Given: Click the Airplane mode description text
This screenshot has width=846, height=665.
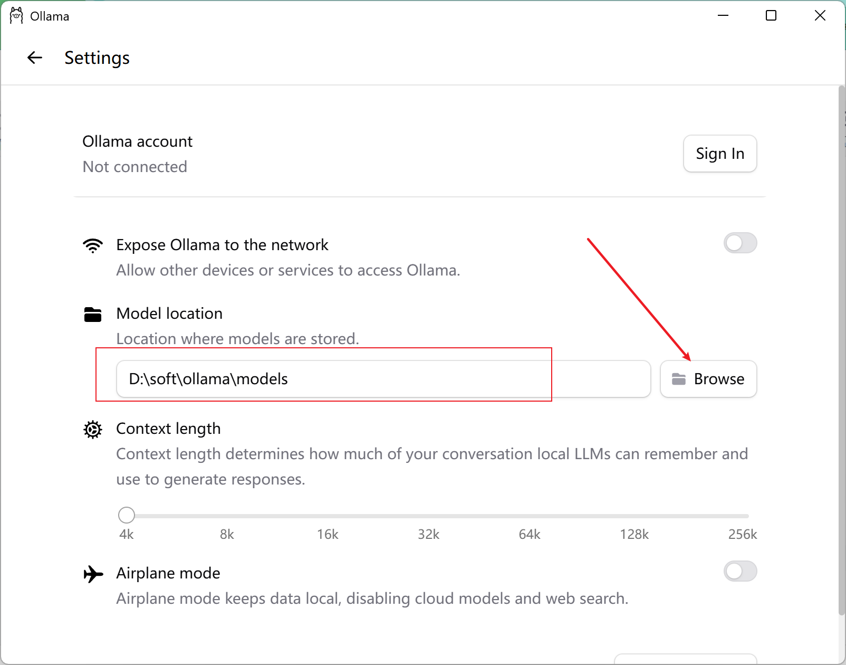Looking at the screenshot, I should tap(372, 598).
